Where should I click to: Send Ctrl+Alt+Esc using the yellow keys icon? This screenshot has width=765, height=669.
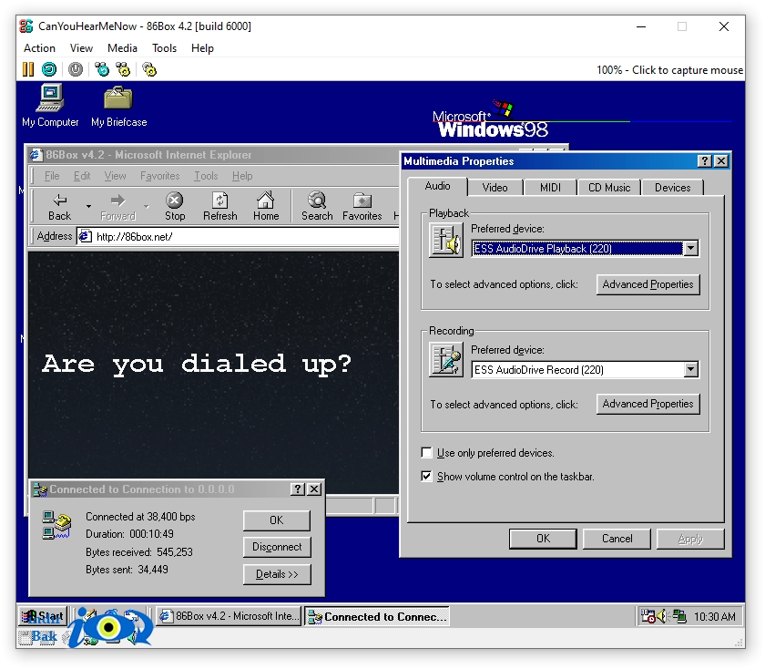124,69
